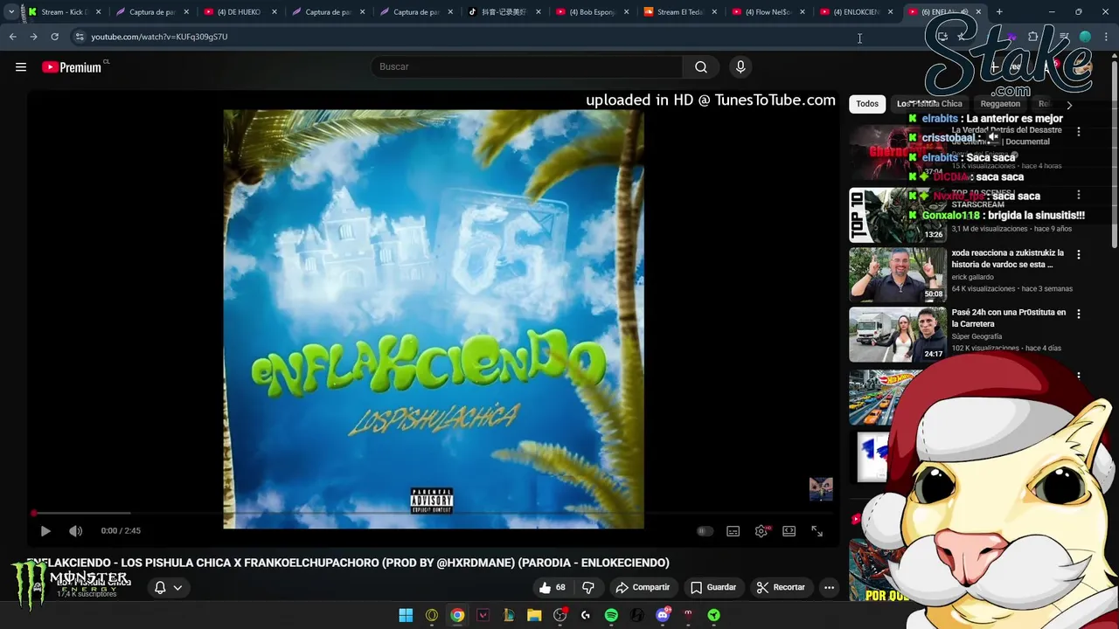Select the Los Pishula Chica filter chip
The width and height of the screenshot is (1119, 629).
click(x=929, y=104)
